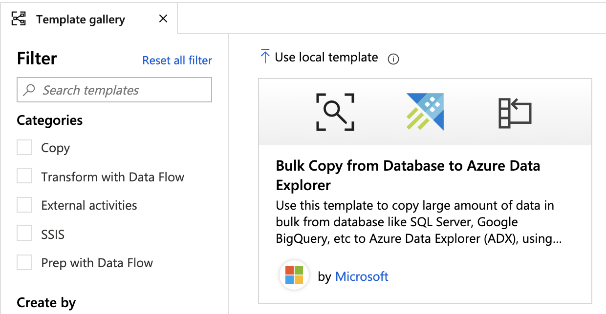Switch to the Template gallery tab
This screenshot has width=606, height=314.
[81, 20]
